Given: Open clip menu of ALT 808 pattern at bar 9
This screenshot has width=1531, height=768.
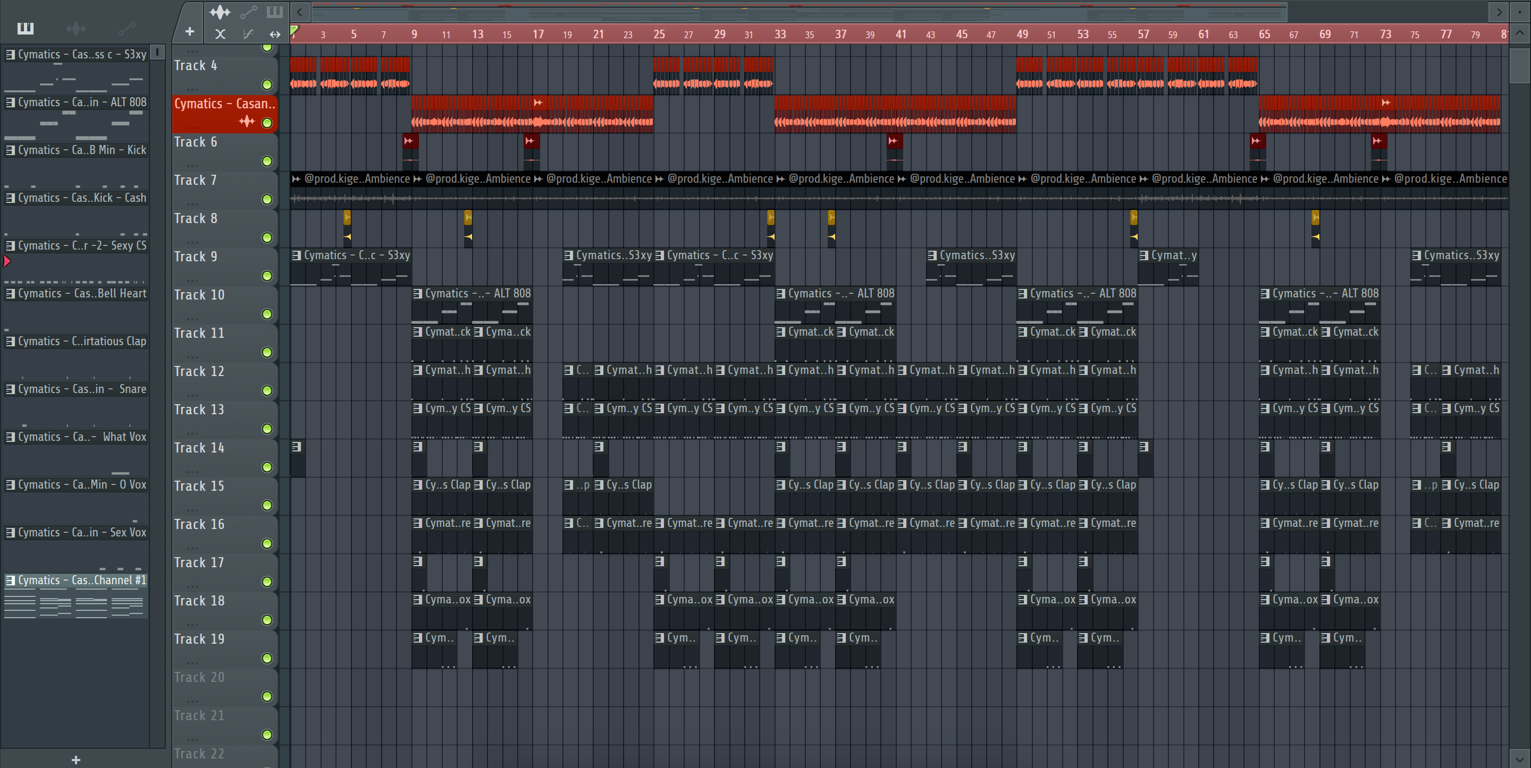Looking at the screenshot, I should coord(417,293).
